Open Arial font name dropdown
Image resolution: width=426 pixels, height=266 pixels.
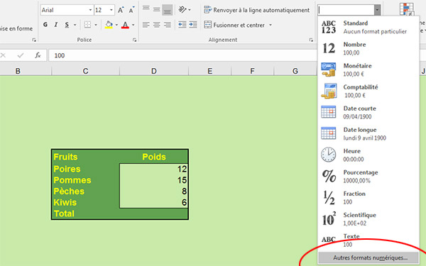[90, 10]
